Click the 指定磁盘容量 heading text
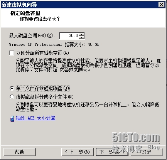Screen dimensions: 167x160 coord(25,13)
